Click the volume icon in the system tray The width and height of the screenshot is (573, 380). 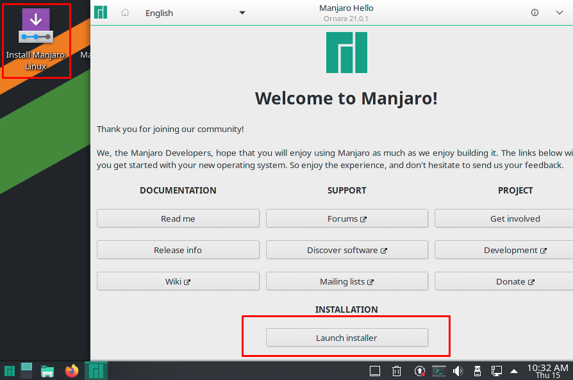(458, 370)
